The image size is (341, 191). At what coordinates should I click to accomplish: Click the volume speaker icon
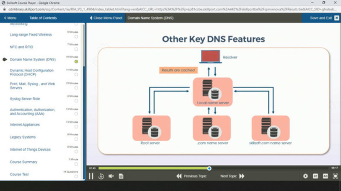pos(111,176)
